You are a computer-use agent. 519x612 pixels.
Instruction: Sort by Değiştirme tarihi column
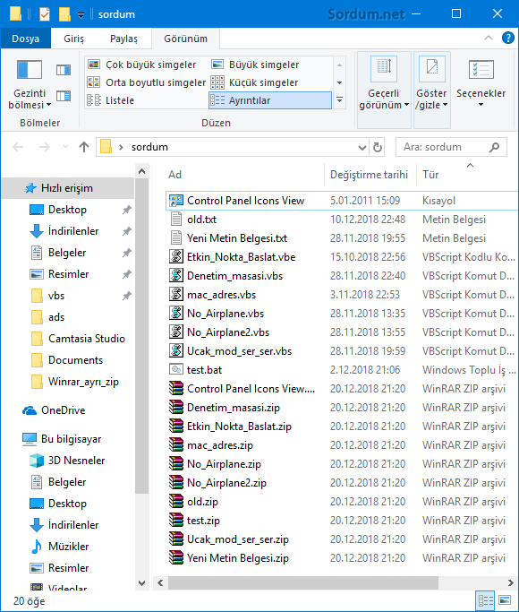369,175
